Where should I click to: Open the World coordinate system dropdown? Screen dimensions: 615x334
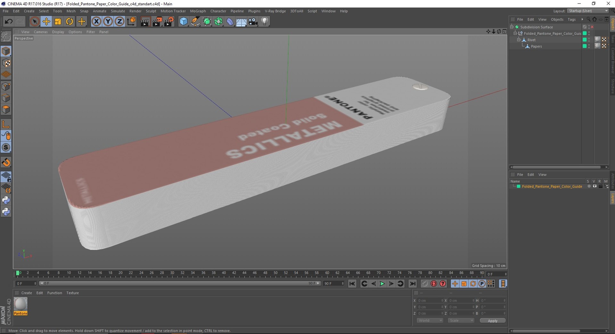(430, 321)
